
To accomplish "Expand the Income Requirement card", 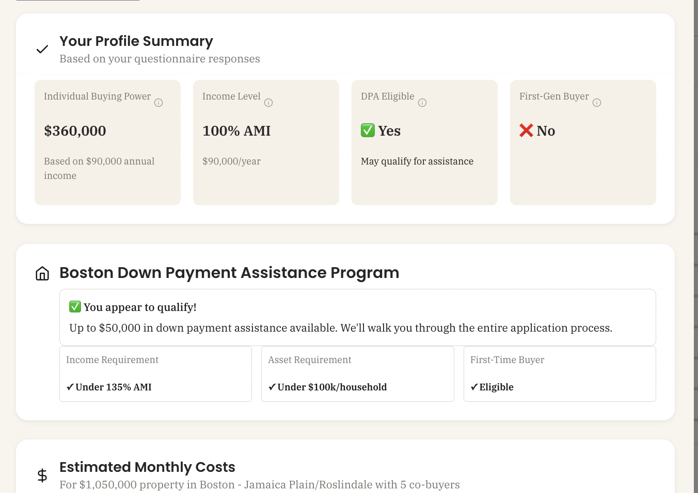I will (155, 373).
